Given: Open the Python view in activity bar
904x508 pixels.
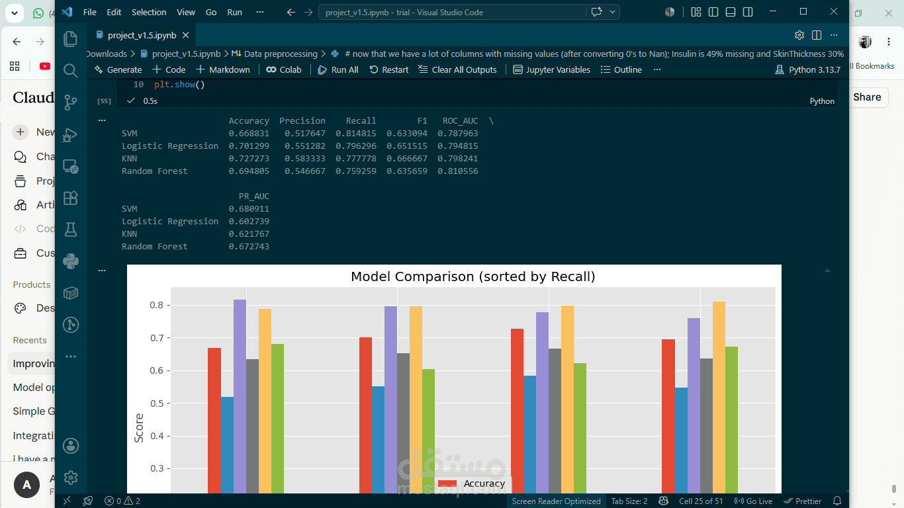Looking at the screenshot, I should tap(71, 261).
